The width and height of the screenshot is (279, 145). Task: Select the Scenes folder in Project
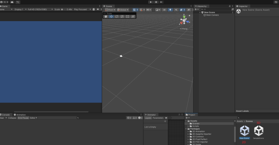pyautogui.click(x=196, y=124)
